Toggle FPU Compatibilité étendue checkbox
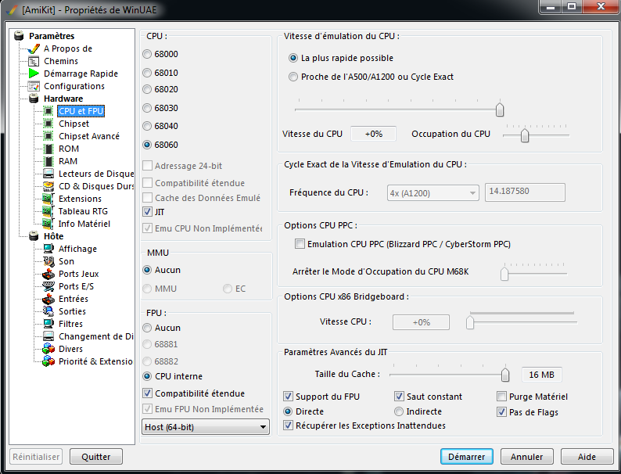The image size is (621, 474). (x=147, y=393)
